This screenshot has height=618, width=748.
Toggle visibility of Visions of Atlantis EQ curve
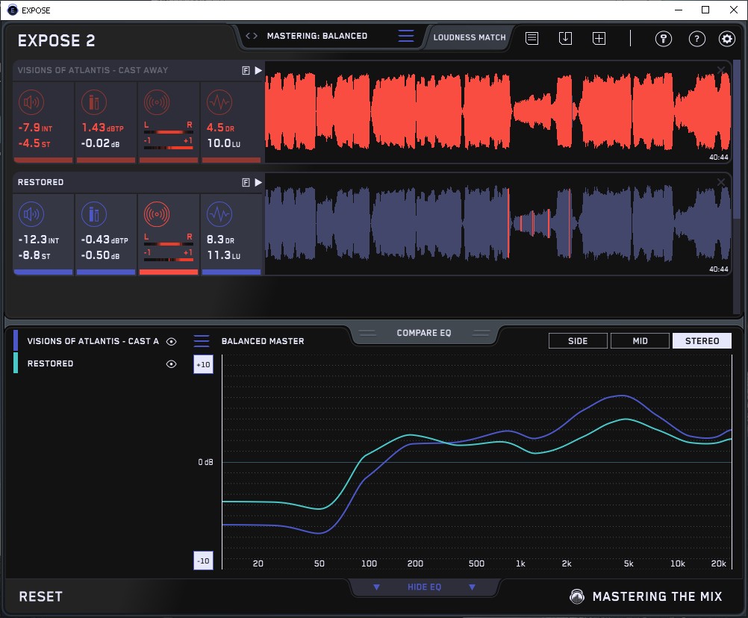click(171, 341)
